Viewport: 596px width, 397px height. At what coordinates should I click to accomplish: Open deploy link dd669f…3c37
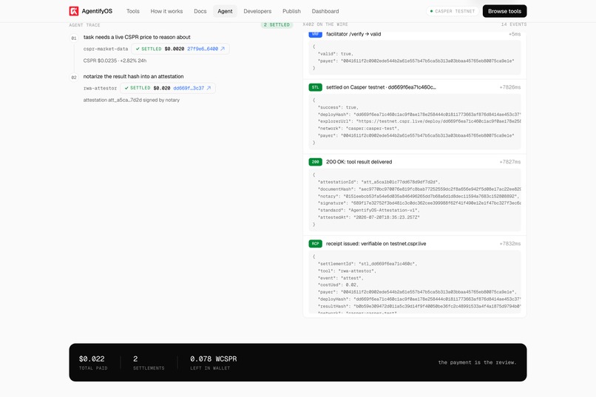click(189, 88)
